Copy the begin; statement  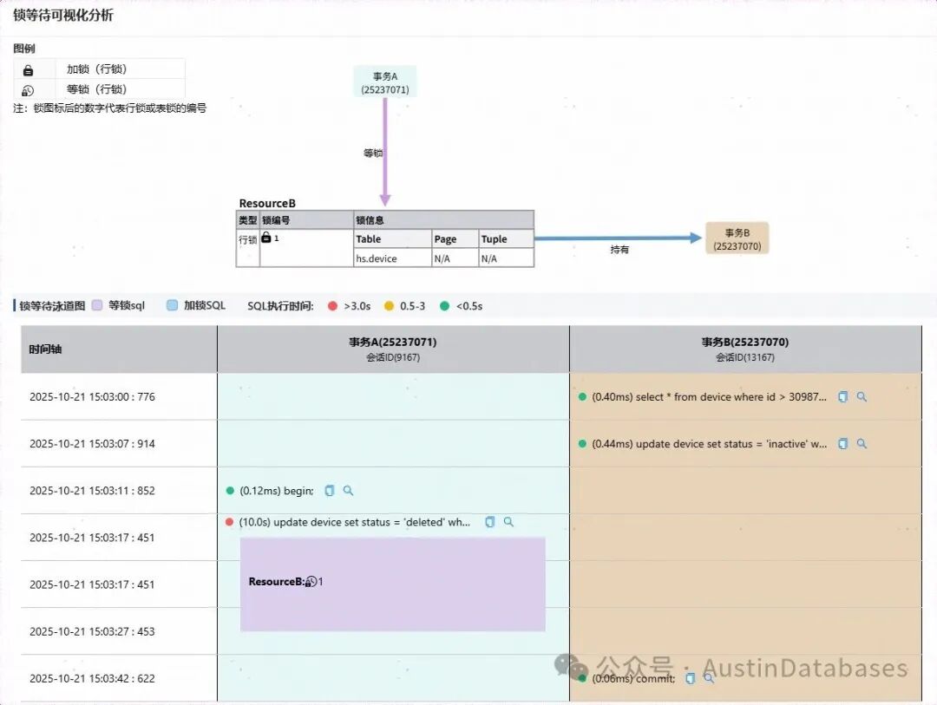coord(330,491)
